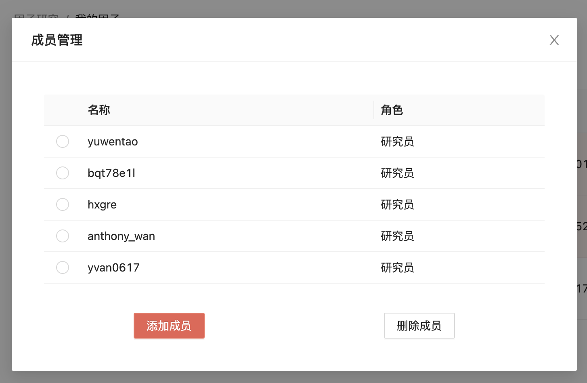Click the 角色 column header
The image size is (587, 383).
(392, 110)
